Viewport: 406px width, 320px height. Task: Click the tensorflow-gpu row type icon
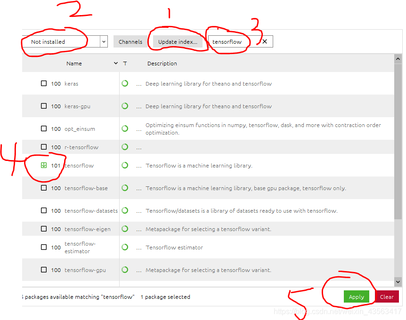pyautogui.click(x=125, y=270)
